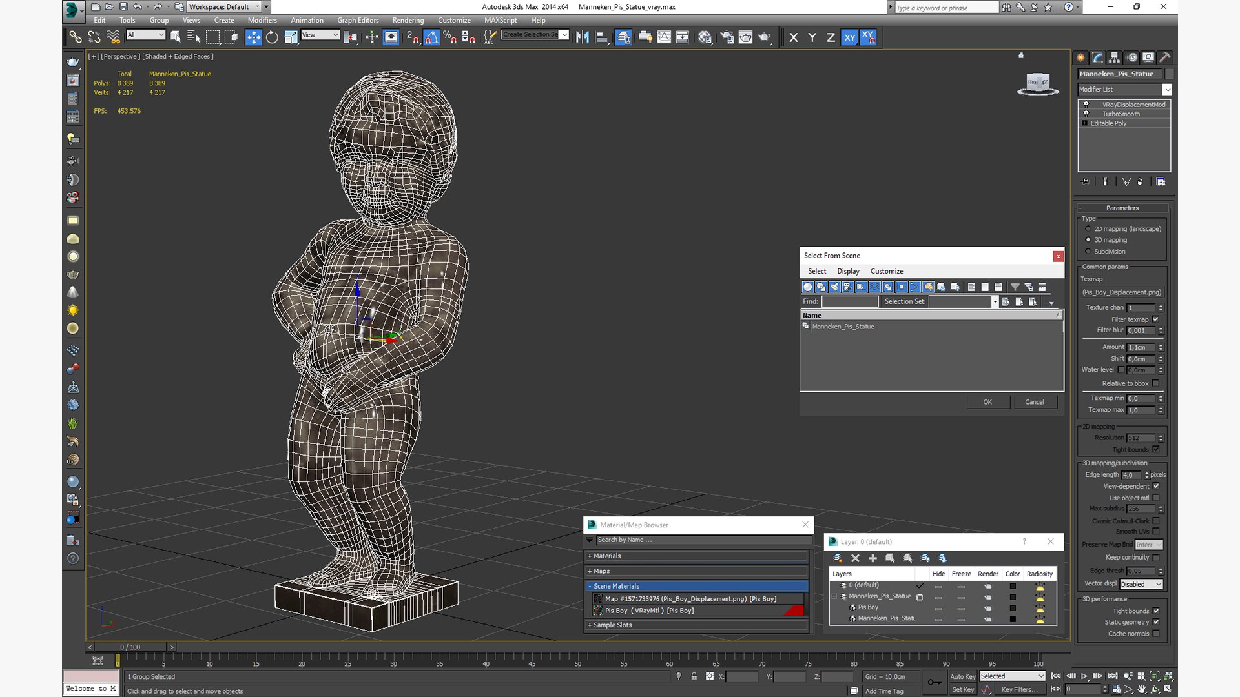Click the Align tool icon
Viewport: 1240px width, 697px height.
601,37
